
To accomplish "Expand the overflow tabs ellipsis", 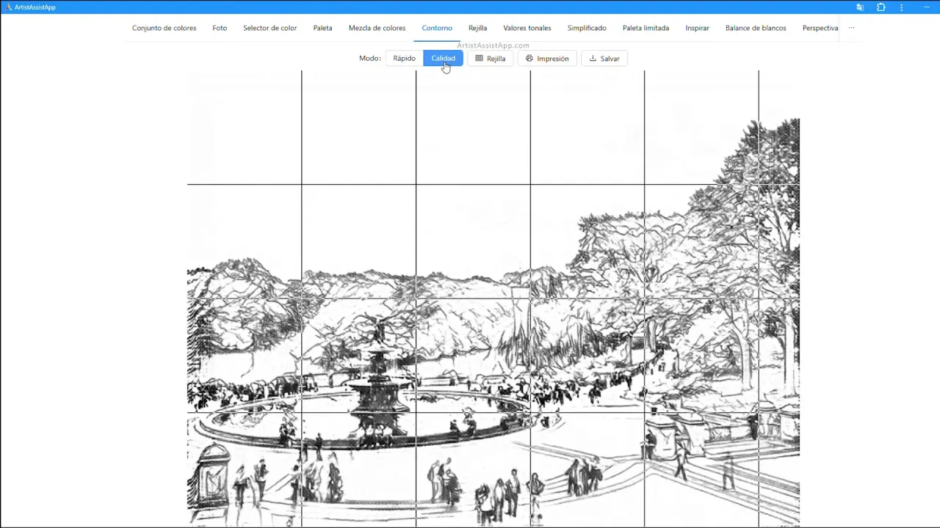I will tap(851, 28).
